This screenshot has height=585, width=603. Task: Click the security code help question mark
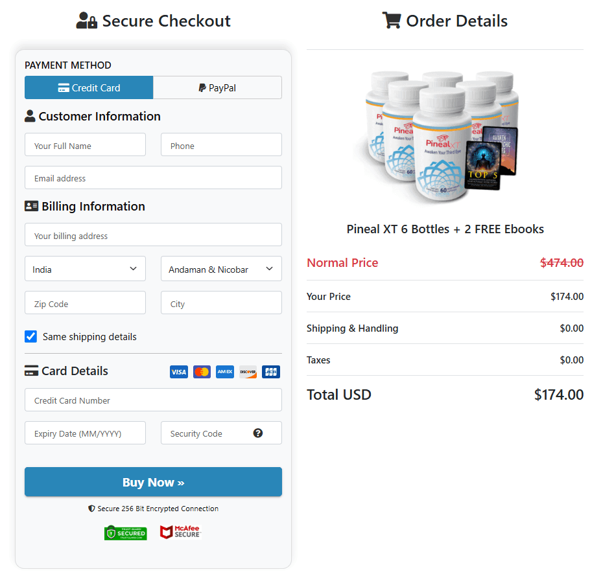pyautogui.click(x=258, y=433)
